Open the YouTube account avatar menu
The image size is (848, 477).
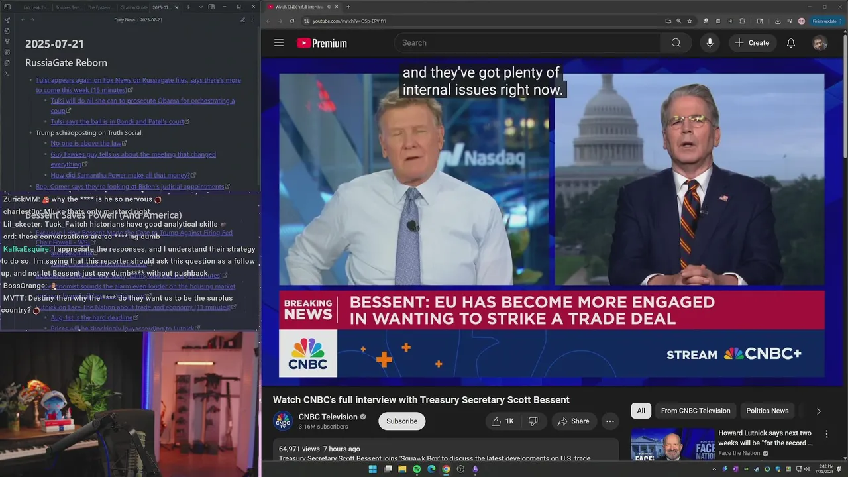click(820, 43)
